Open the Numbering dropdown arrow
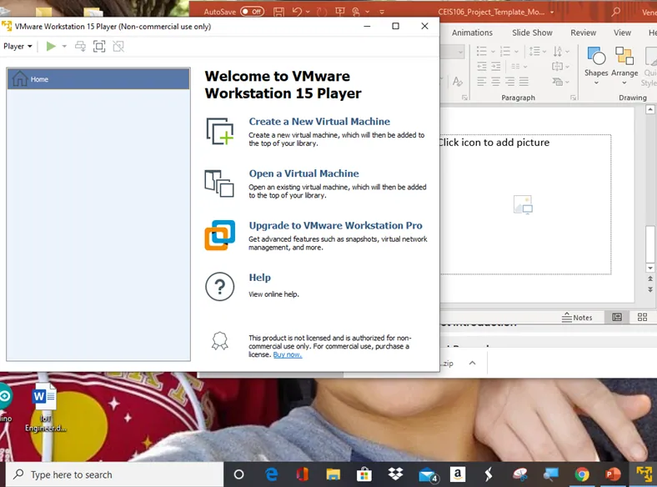The width and height of the screenshot is (657, 487). [516, 52]
